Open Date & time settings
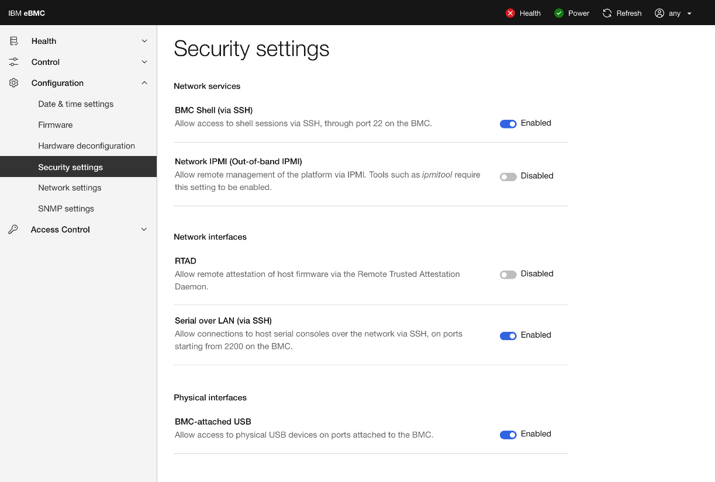 click(75, 103)
